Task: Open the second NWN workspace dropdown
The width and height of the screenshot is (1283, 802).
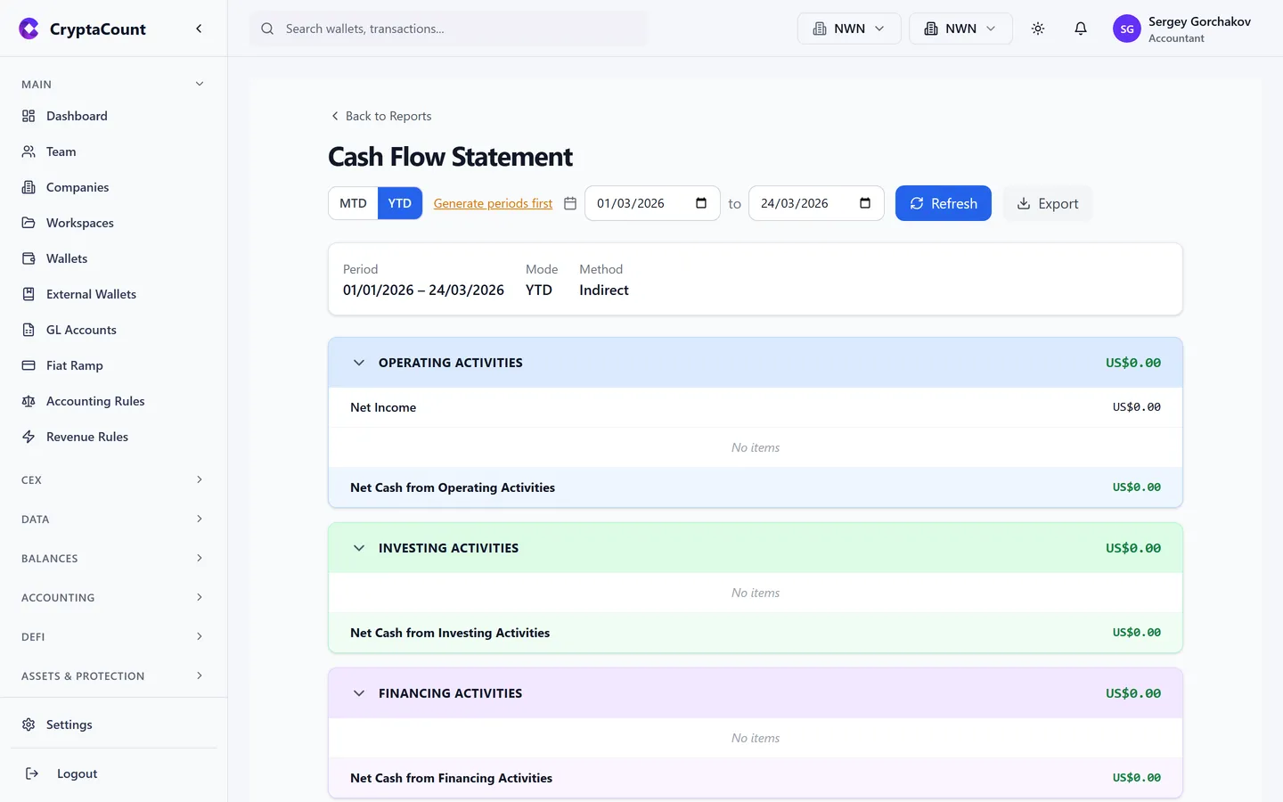Action: (960, 29)
